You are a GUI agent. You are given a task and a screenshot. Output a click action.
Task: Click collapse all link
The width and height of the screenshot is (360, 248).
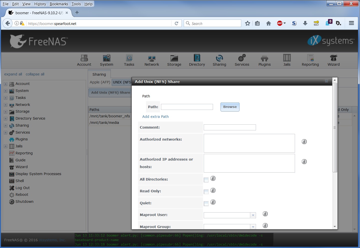(35, 74)
